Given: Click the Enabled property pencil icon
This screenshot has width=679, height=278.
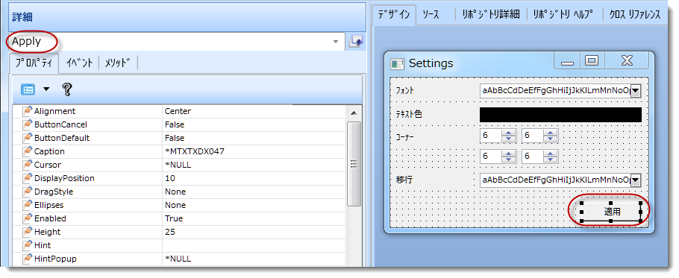Looking at the screenshot, I should (x=28, y=218).
